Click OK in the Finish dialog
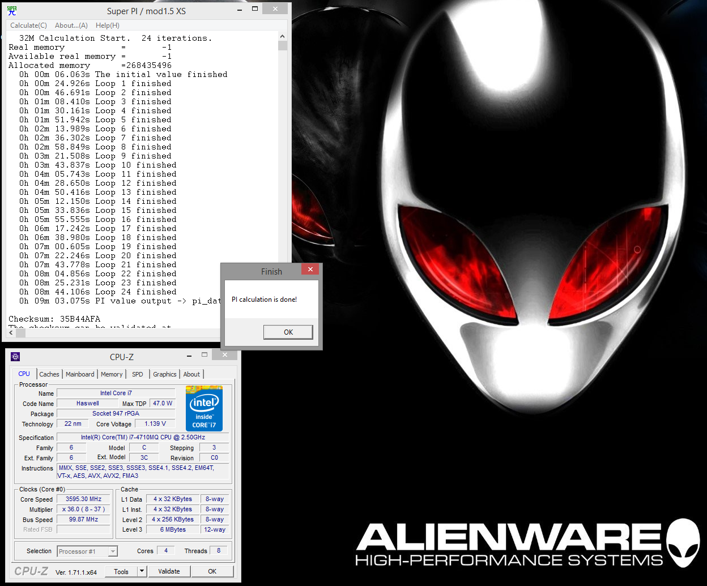This screenshot has width=707, height=586. click(x=288, y=332)
